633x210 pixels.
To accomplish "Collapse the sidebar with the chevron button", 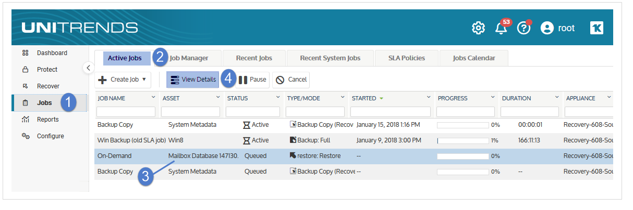I will pos(88,68).
